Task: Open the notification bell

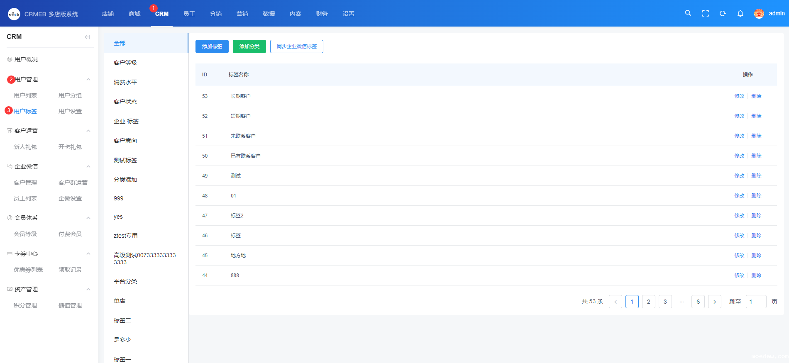Action: (740, 13)
